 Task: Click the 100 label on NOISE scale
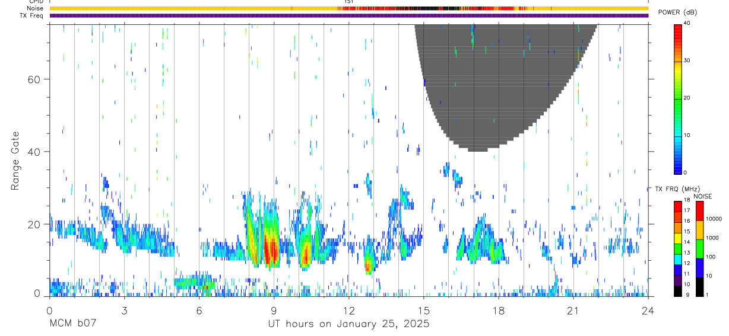coord(711,257)
